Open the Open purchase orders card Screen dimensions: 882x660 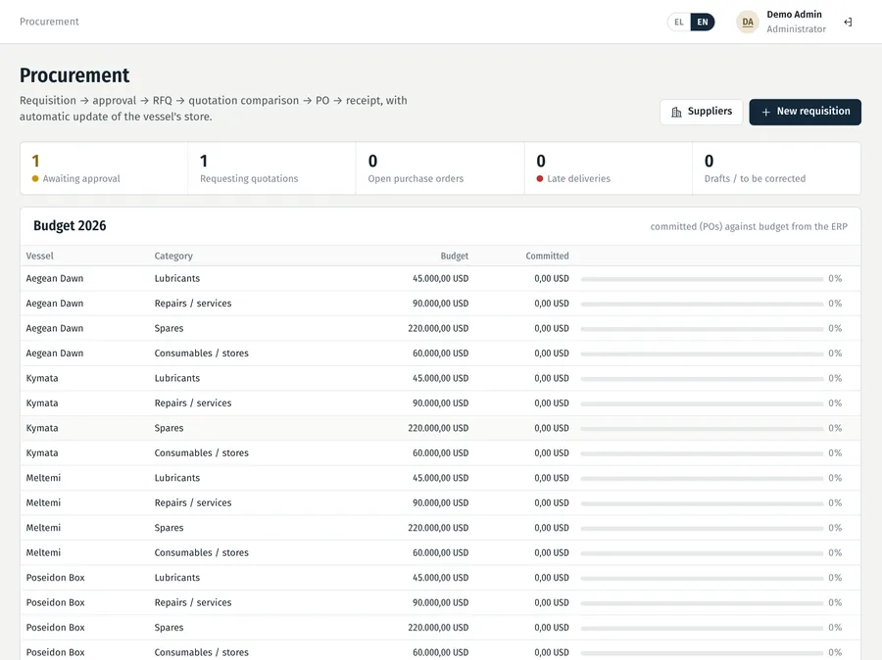point(440,168)
